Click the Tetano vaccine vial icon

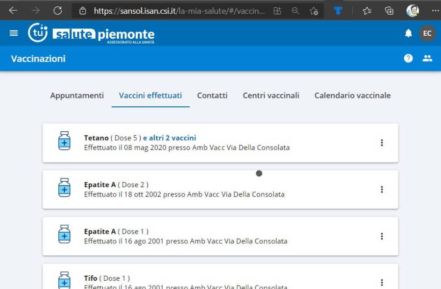(64, 141)
